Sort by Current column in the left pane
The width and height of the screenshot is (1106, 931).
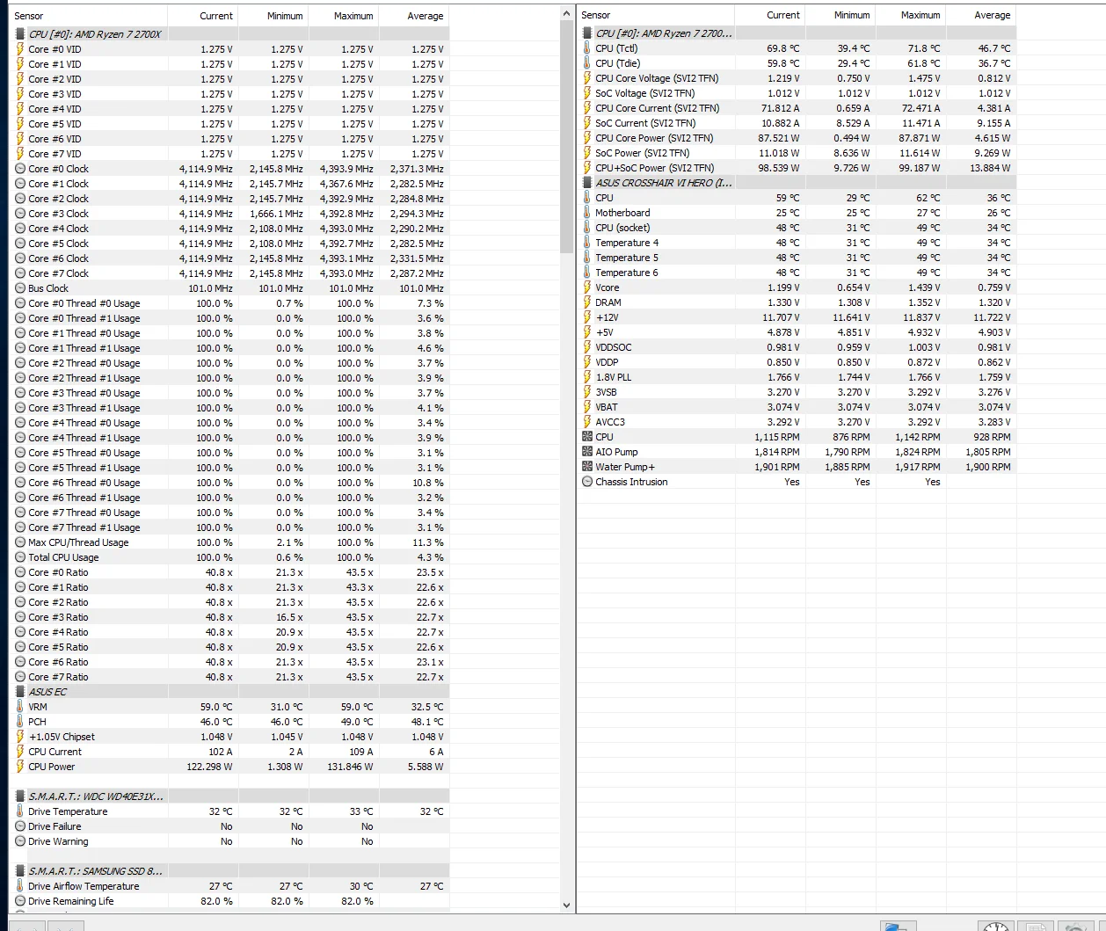tap(203, 16)
